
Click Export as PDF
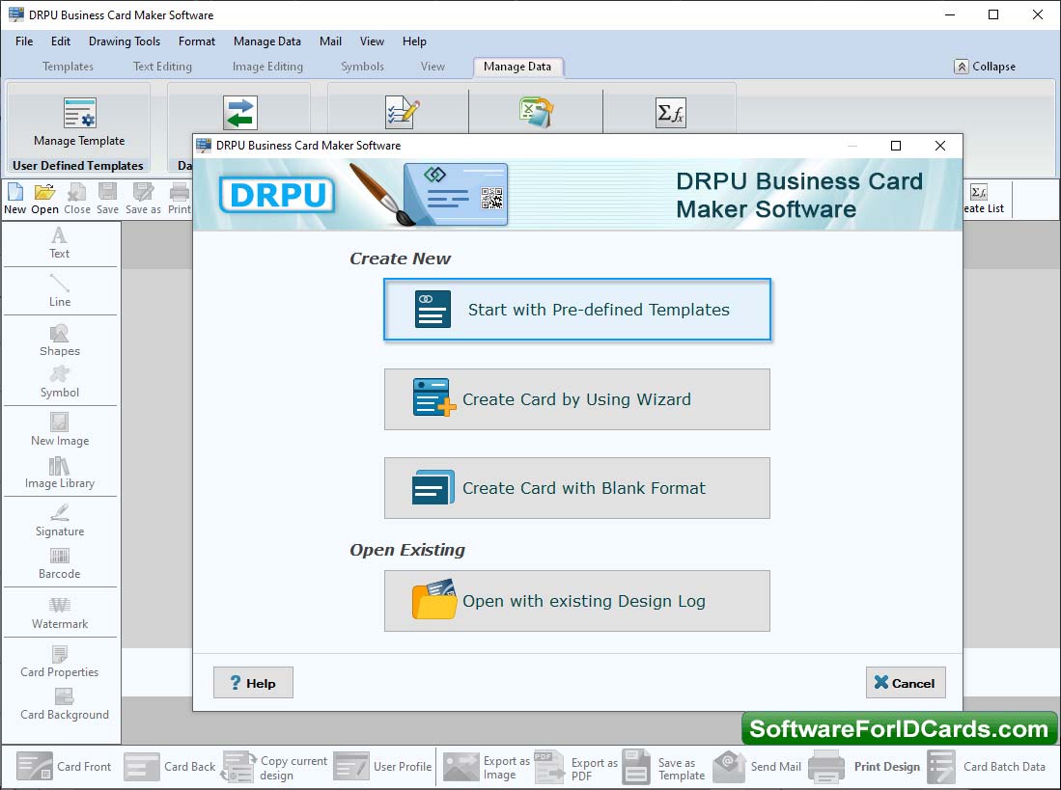pyautogui.click(x=575, y=768)
